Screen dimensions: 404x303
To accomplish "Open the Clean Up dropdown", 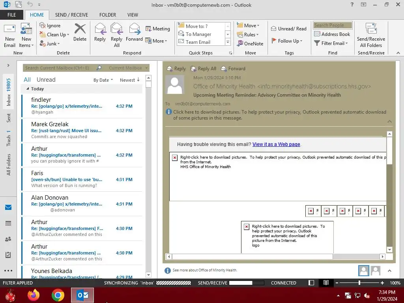I will [54, 35].
